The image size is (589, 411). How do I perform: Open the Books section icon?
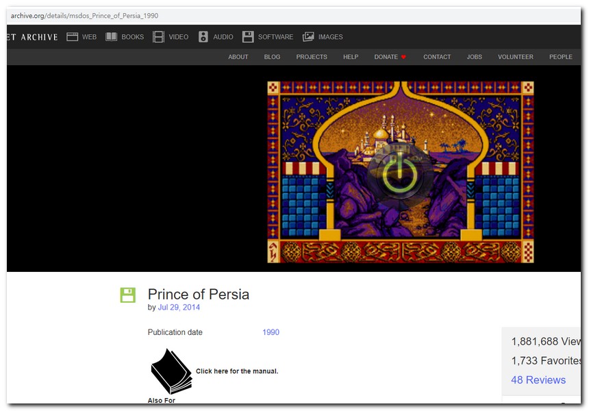point(112,37)
